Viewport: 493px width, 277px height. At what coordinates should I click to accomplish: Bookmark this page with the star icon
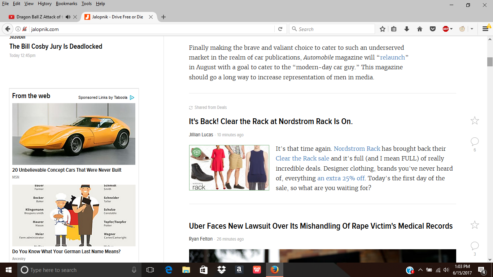[383, 29]
